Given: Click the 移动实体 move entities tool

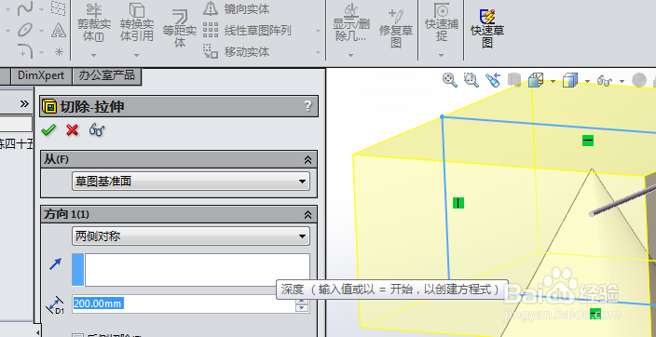Looking at the screenshot, I should click(236, 52).
